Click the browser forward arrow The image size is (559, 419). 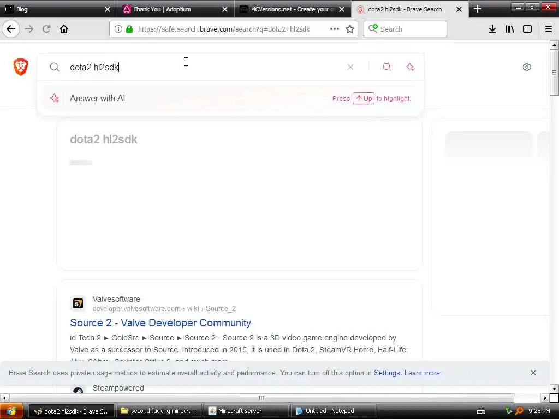tap(29, 29)
